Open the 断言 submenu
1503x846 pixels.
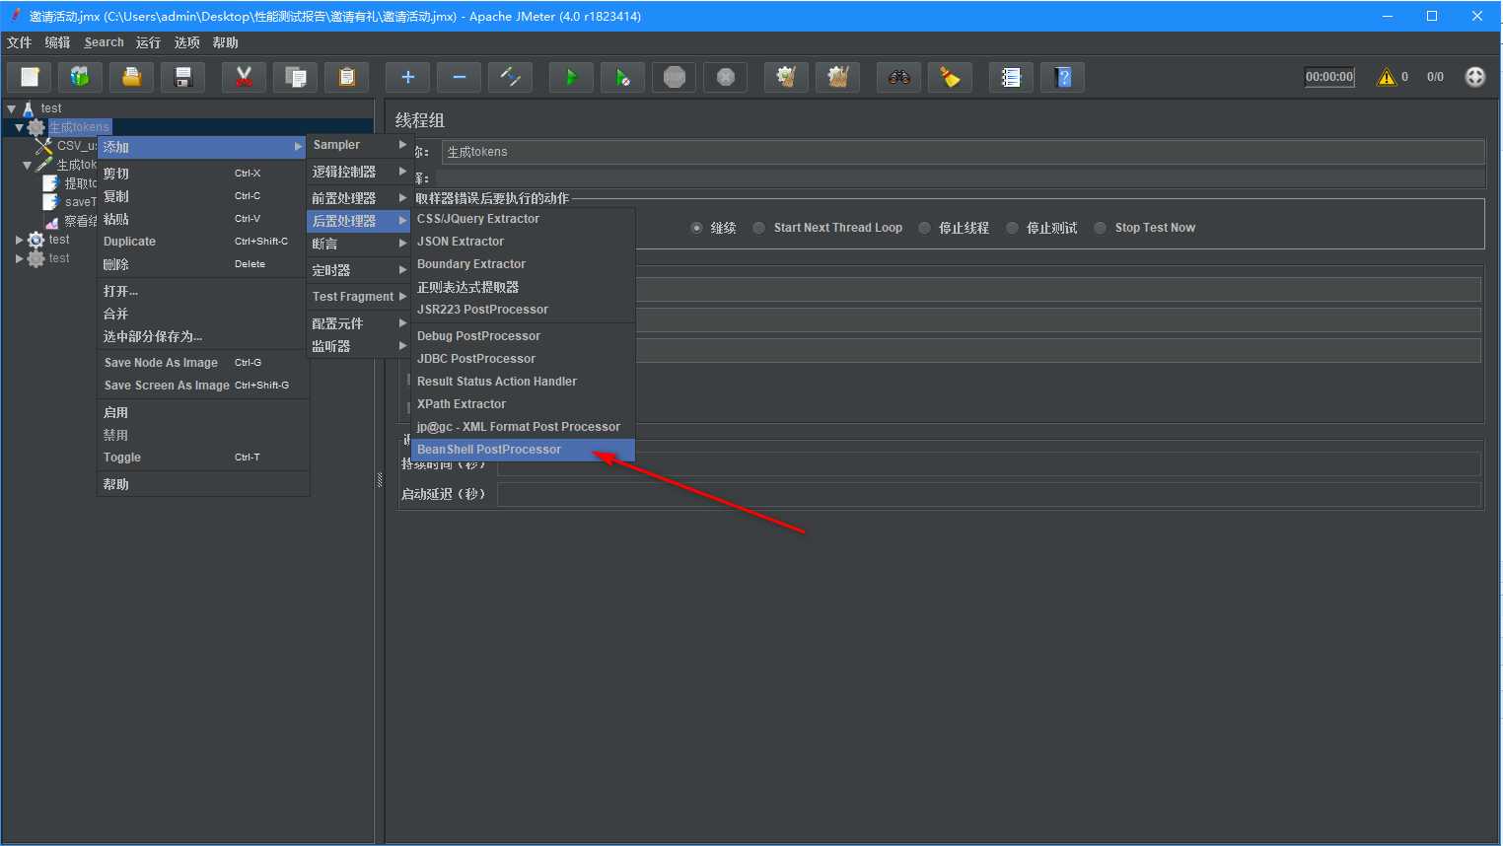point(359,244)
